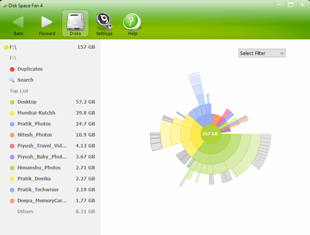The width and height of the screenshot is (310, 235).
Task: Open the Desktop folder in Top List
Action: (x=27, y=102)
